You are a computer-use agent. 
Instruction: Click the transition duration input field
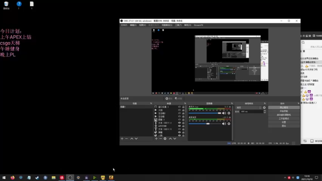[252, 111]
